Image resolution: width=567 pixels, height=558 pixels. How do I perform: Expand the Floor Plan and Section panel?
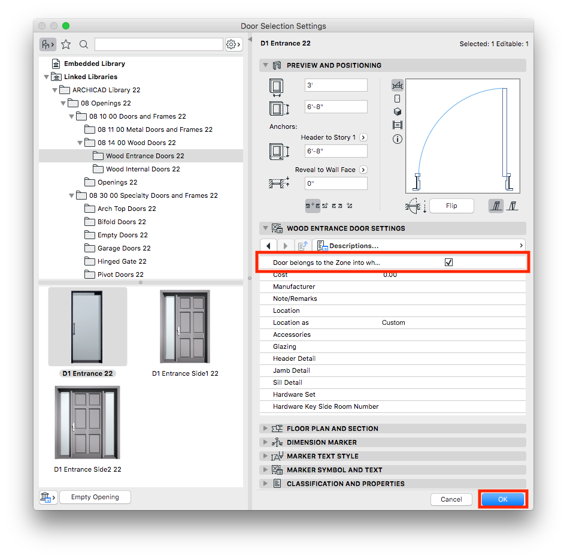pyautogui.click(x=265, y=429)
